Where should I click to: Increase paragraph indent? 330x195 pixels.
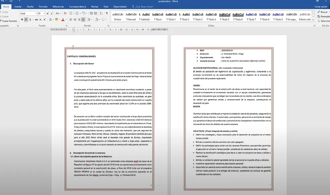click(95, 13)
